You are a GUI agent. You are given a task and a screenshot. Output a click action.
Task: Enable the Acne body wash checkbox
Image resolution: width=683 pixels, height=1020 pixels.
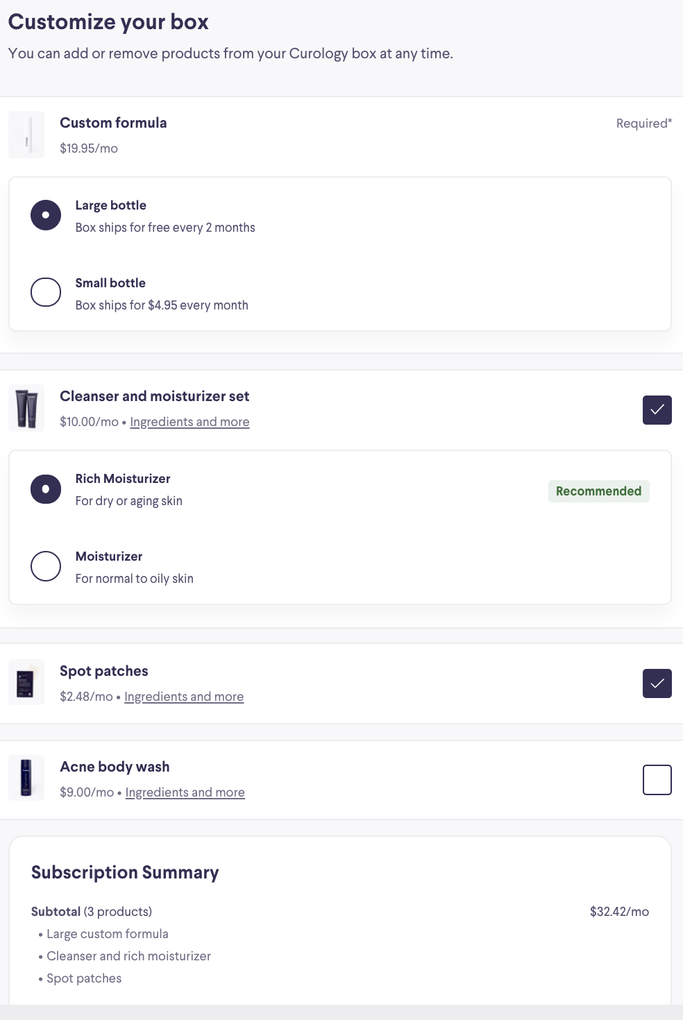point(657,780)
